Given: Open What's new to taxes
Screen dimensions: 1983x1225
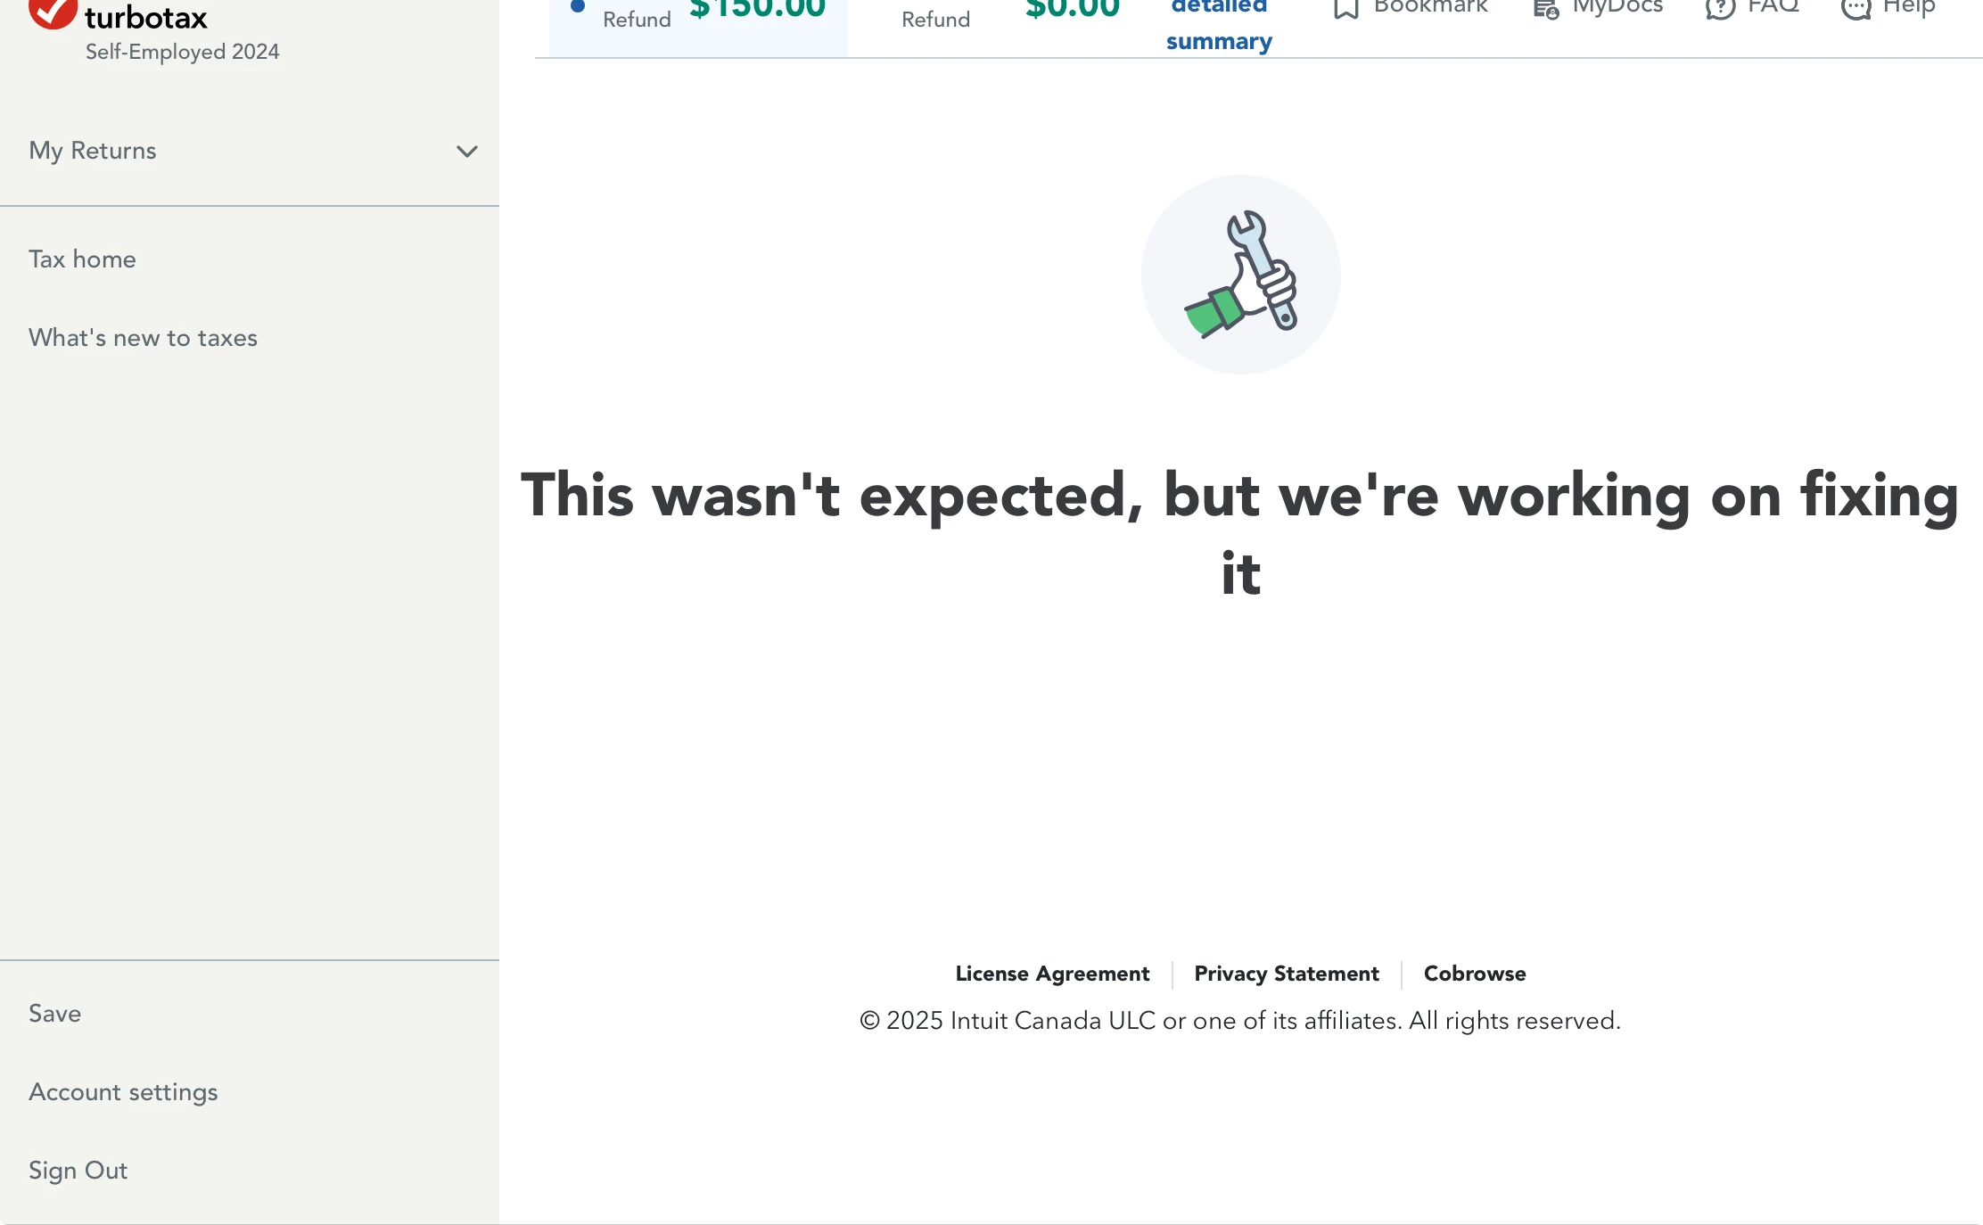Looking at the screenshot, I should click(x=143, y=338).
